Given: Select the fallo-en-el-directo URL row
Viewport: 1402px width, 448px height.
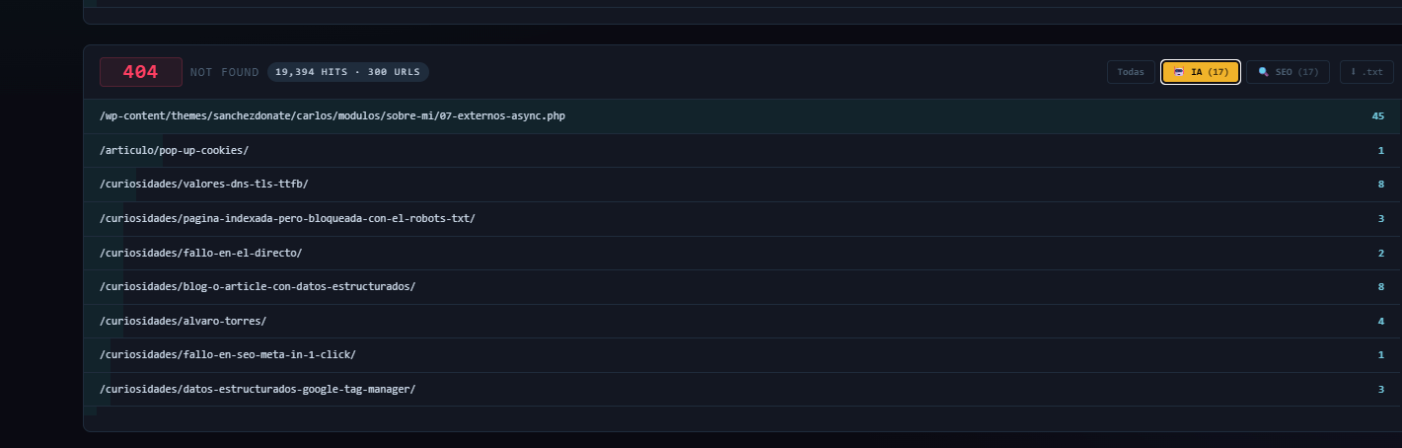Looking at the screenshot, I should coord(200,253).
